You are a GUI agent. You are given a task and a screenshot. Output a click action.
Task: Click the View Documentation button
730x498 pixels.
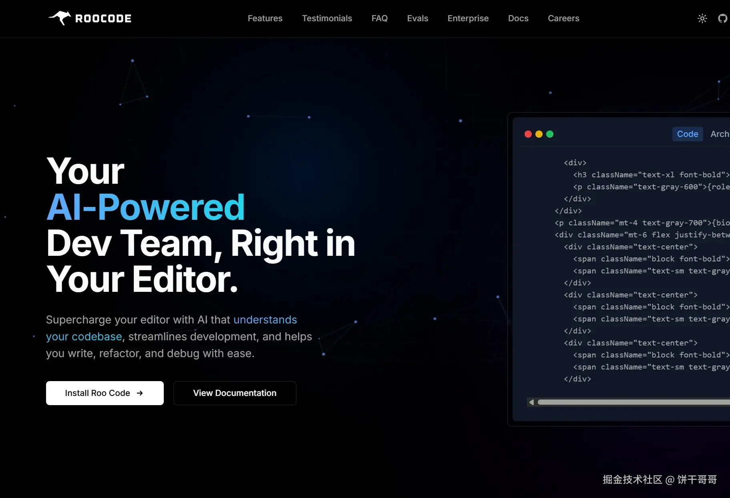(x=235, y=393)
